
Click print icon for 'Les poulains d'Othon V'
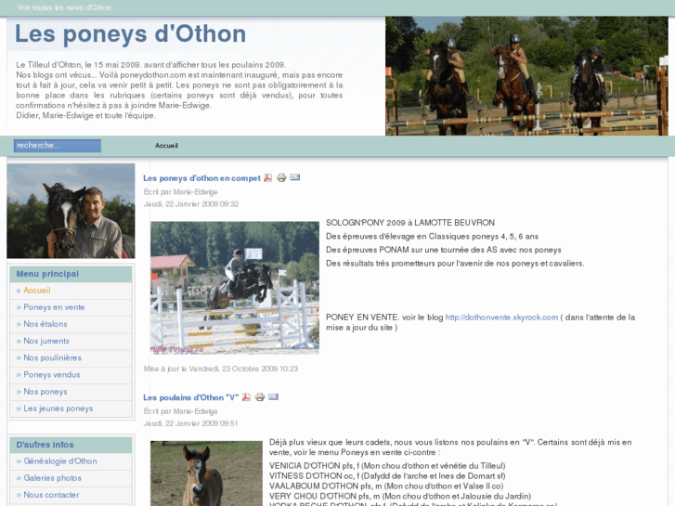tap(260, 397)
